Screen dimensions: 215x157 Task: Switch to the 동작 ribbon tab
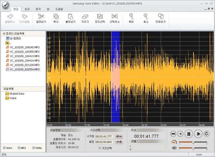tap(38, 9)
